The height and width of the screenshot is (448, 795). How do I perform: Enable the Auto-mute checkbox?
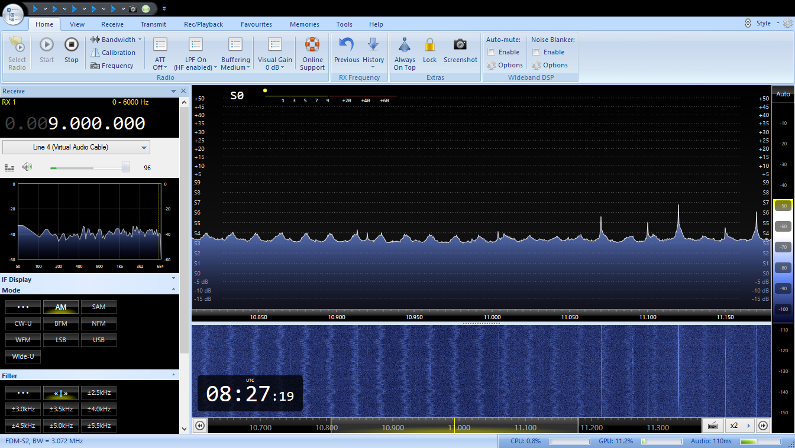(492, 52)
